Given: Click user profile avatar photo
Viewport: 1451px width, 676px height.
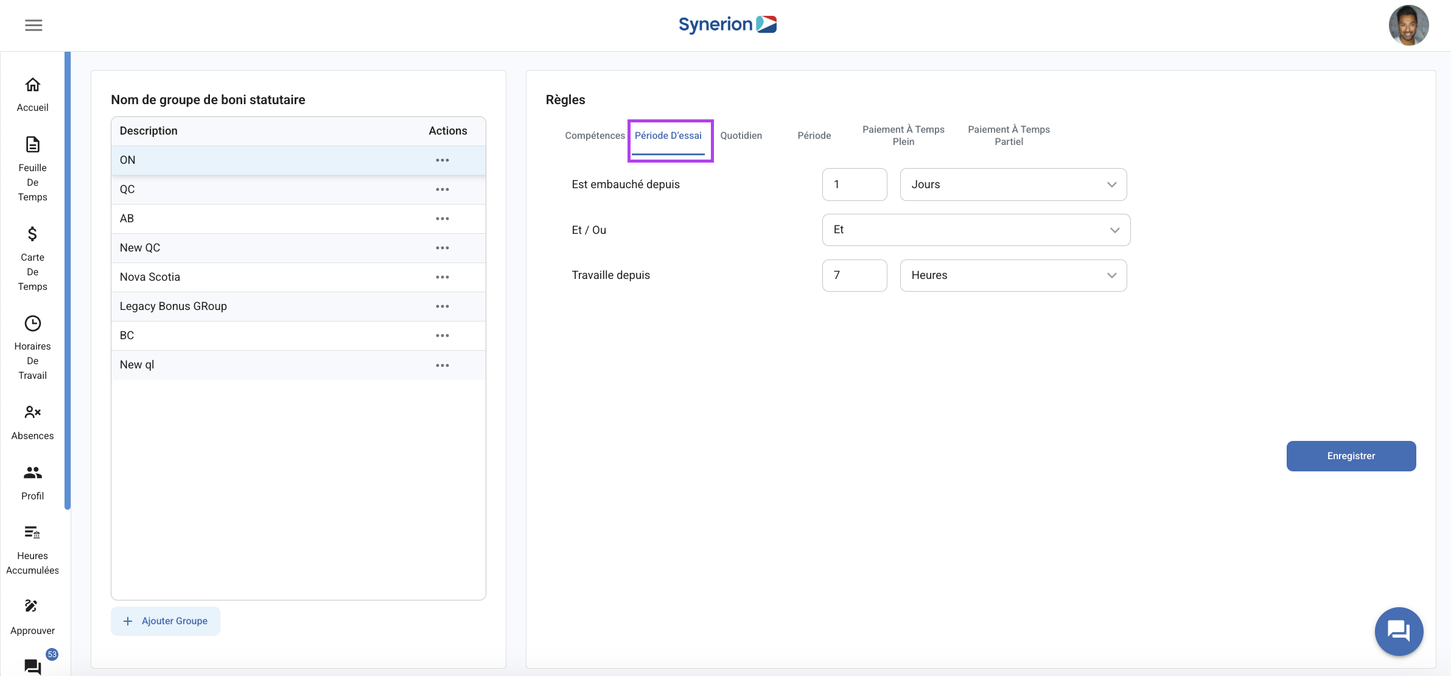Looking at the screenshot, I should pyautogui.click(x=1408, y=26).
